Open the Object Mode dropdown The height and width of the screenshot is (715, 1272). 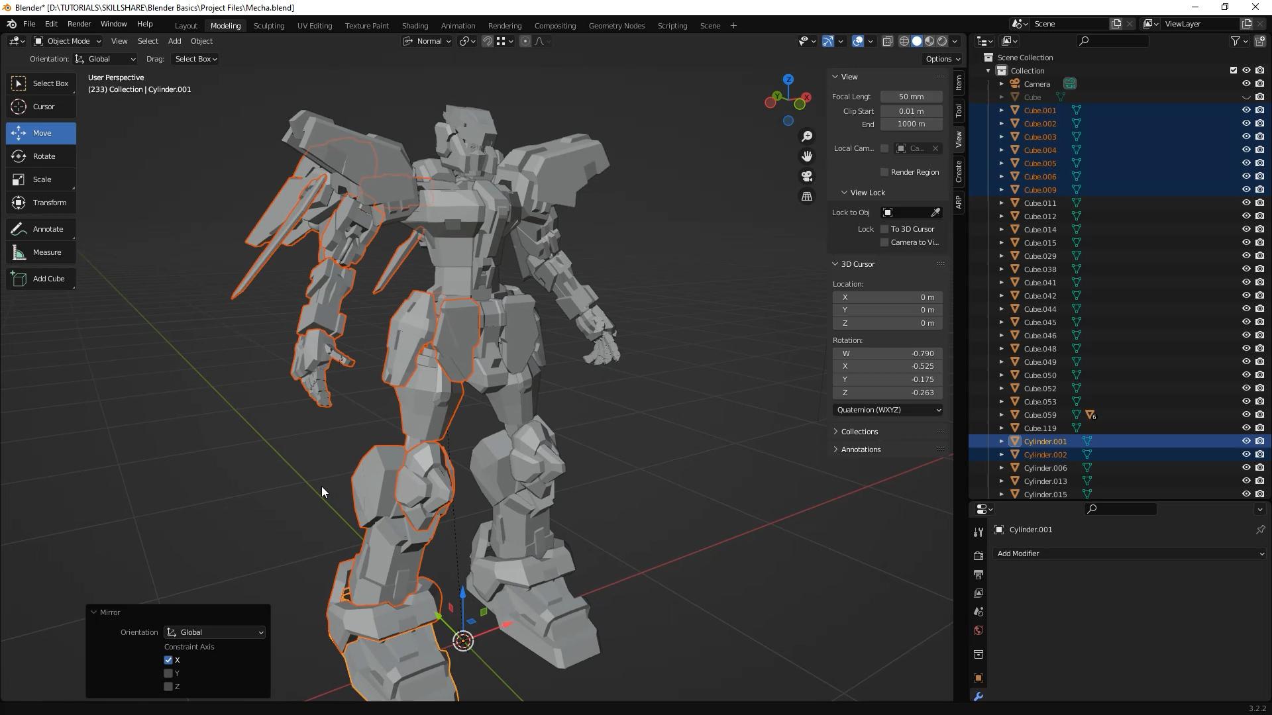pos(68,41)
